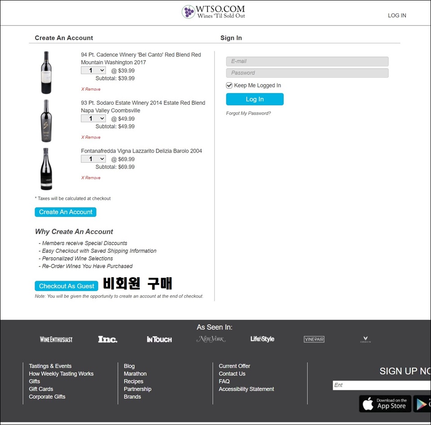Open the App Store download badge
This screenshot has width=431, height=425.
point(385,403)
